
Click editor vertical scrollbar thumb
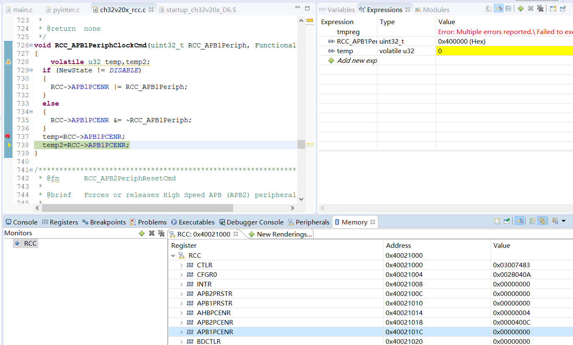301,144
